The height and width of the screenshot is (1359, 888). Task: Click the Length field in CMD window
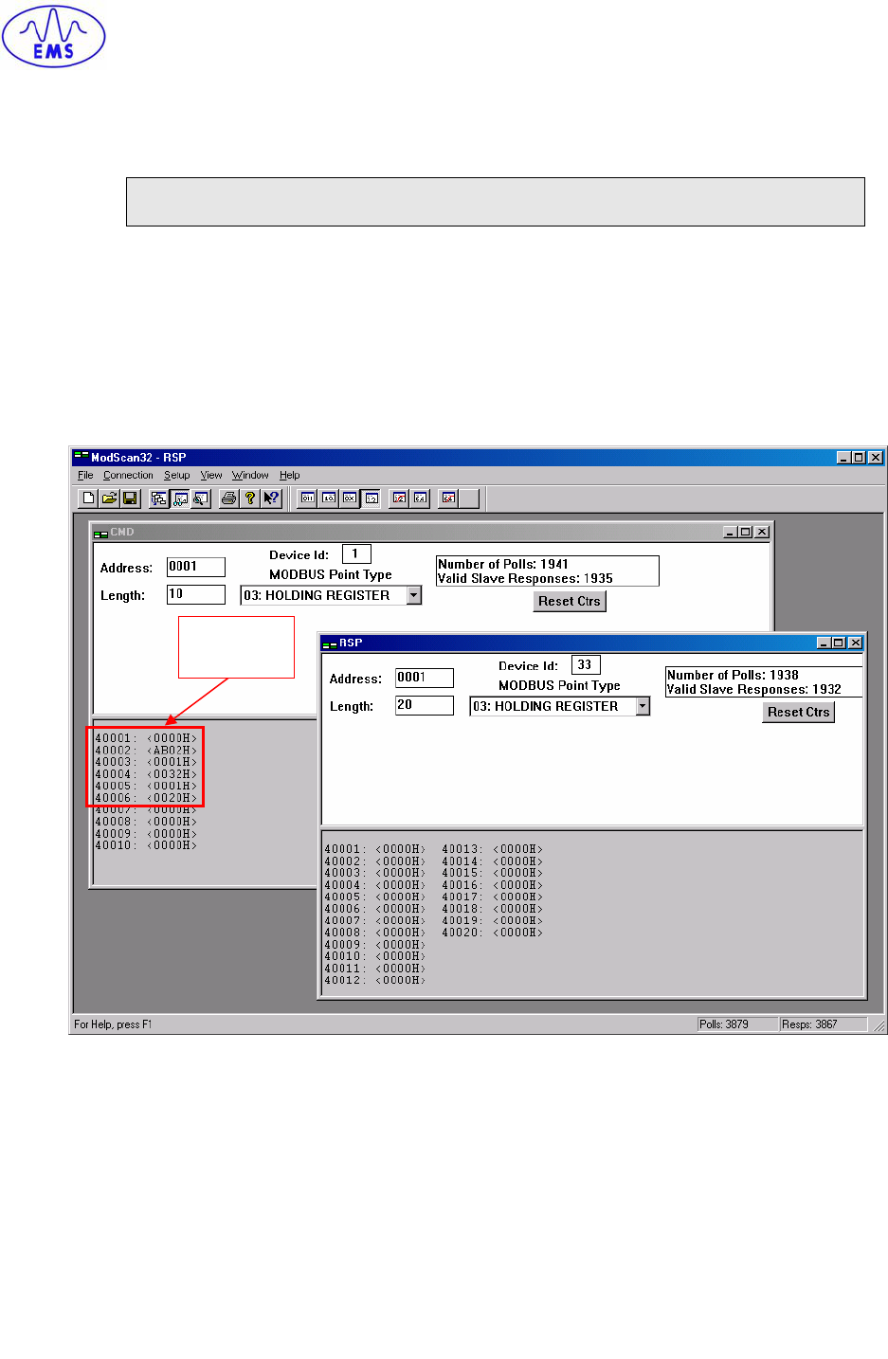pos(196,594)
